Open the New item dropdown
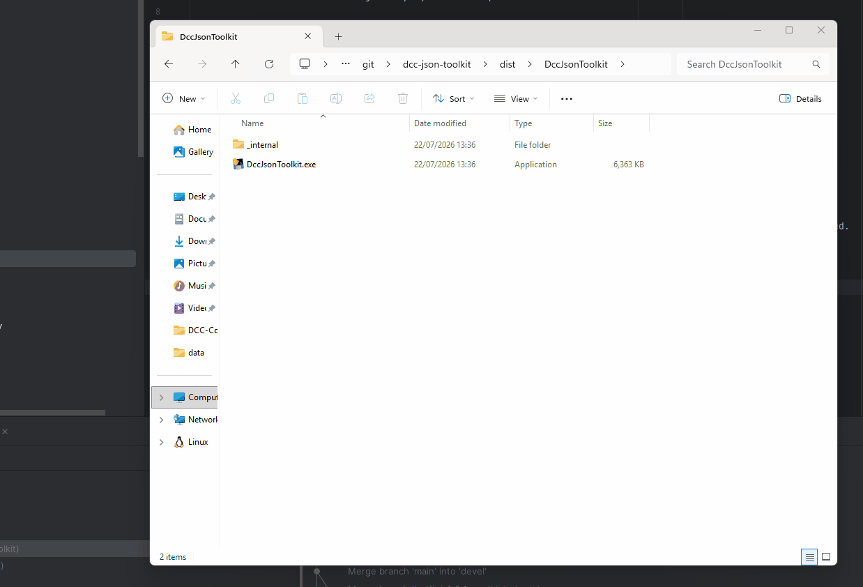Image resolution: width=863 pixels, height=587 pixels. point(184,98)
